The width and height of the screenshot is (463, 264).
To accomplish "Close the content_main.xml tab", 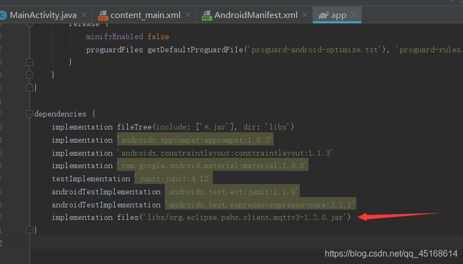I will point(188,15).
